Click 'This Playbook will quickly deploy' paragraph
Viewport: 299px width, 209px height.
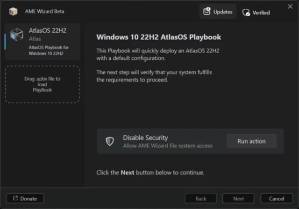158,55
